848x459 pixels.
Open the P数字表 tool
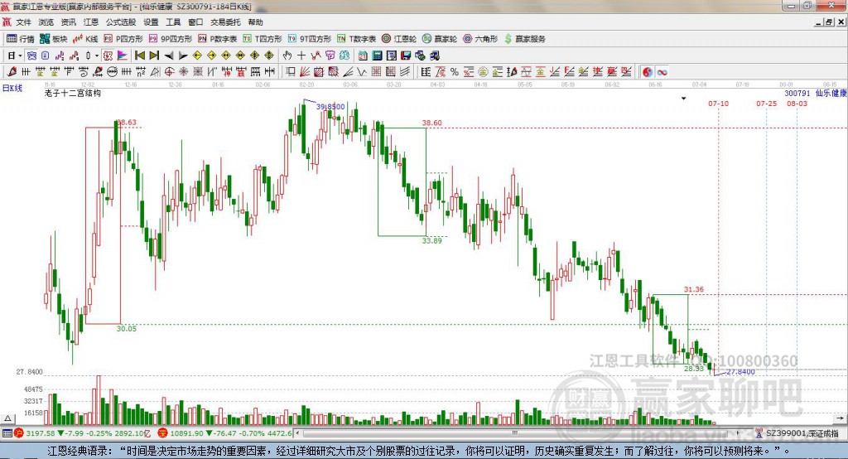pyautogui.click(x=218, y=39)
